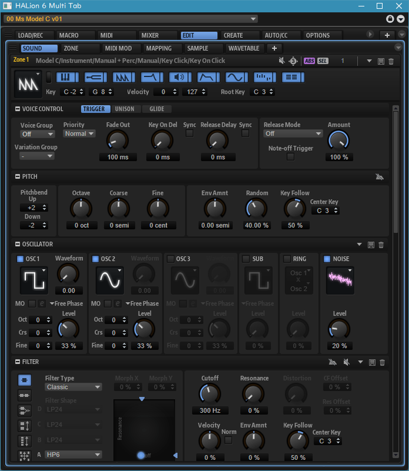
Task: Save filter preset with disk icon
Action: point(372,363)
